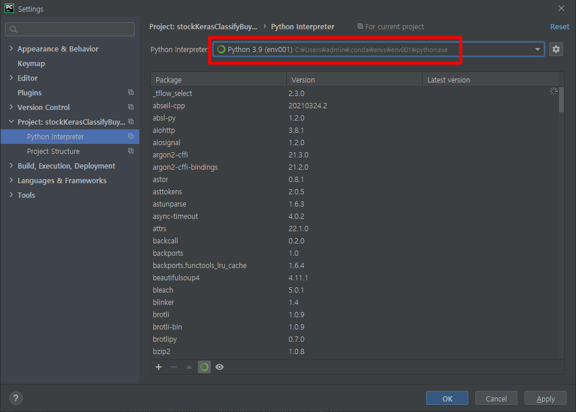576x412 pixels.
Task: Toggle the Conda package manager icon
Action: click(x=204, y=367)
